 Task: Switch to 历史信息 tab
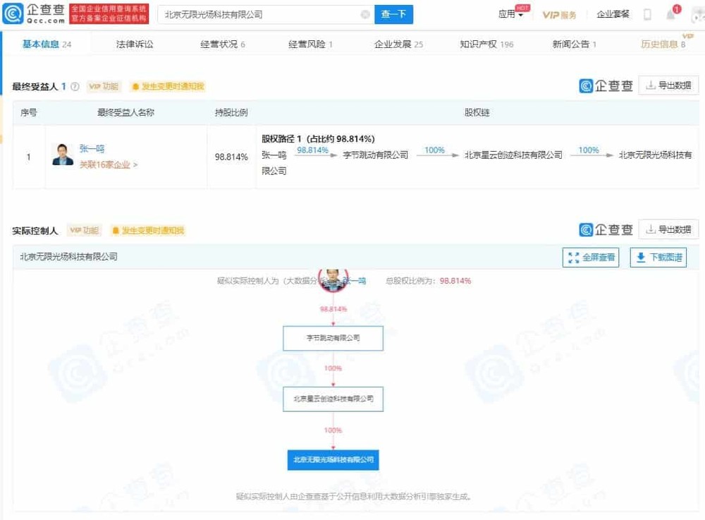pos(663,44)
